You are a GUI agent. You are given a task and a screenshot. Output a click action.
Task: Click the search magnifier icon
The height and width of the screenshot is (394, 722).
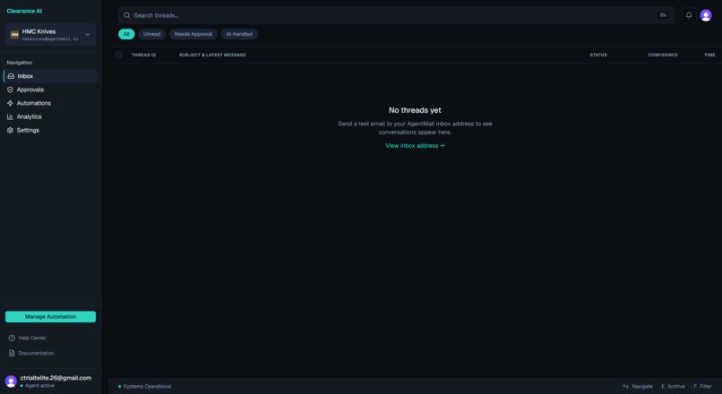coord(126,15)
